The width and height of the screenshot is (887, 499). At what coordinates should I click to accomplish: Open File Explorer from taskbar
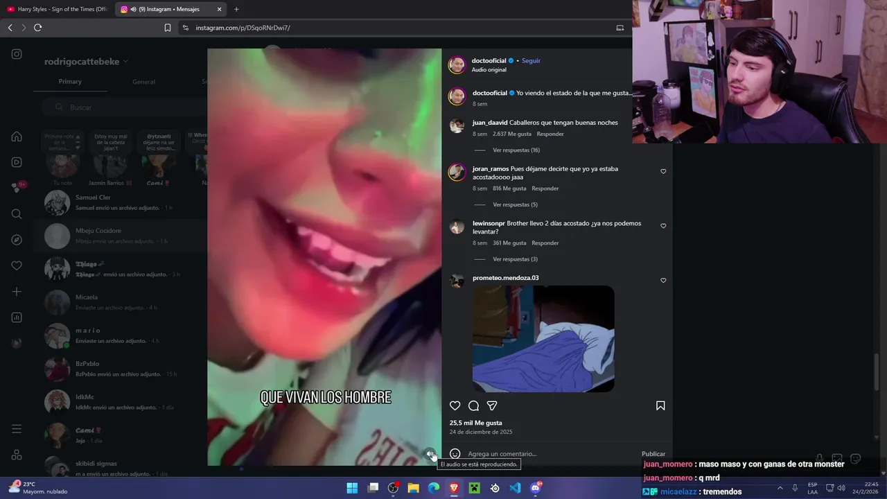[413, 488]
